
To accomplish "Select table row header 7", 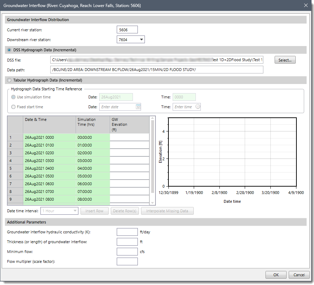I will click(x=15, y=184).
